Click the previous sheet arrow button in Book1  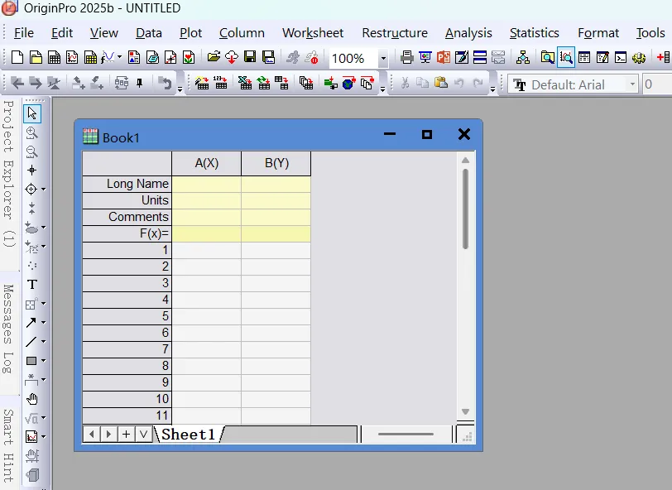pyautogui.click(x=91, y=435)
